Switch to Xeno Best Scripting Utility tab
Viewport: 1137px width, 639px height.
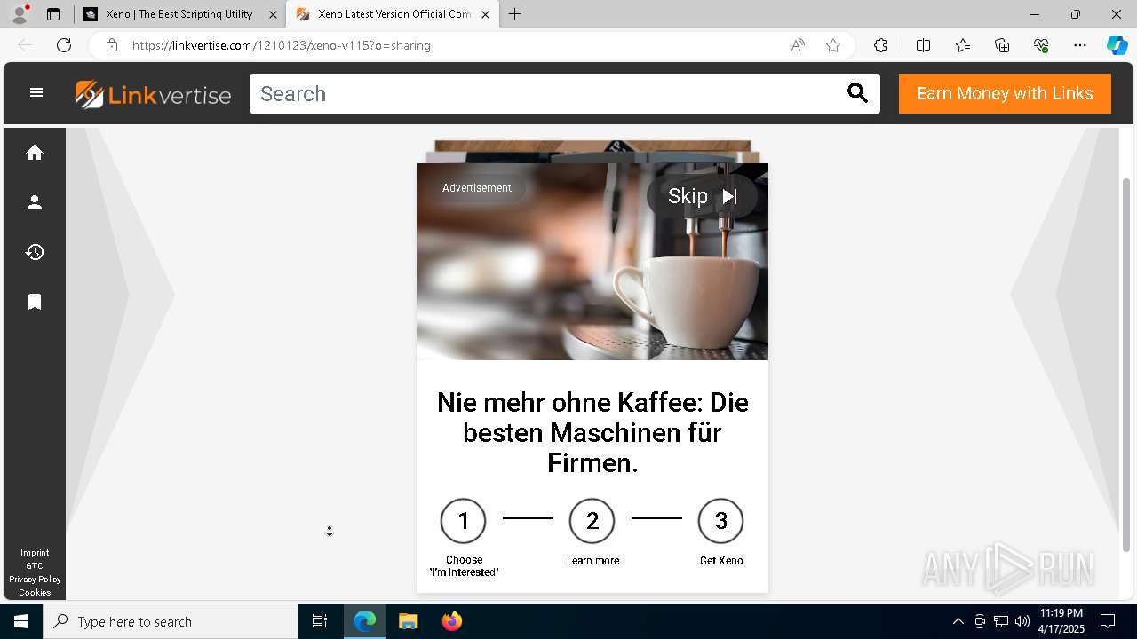coord(179,14)
